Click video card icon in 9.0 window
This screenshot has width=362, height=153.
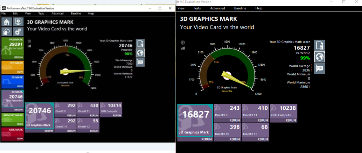320,68
